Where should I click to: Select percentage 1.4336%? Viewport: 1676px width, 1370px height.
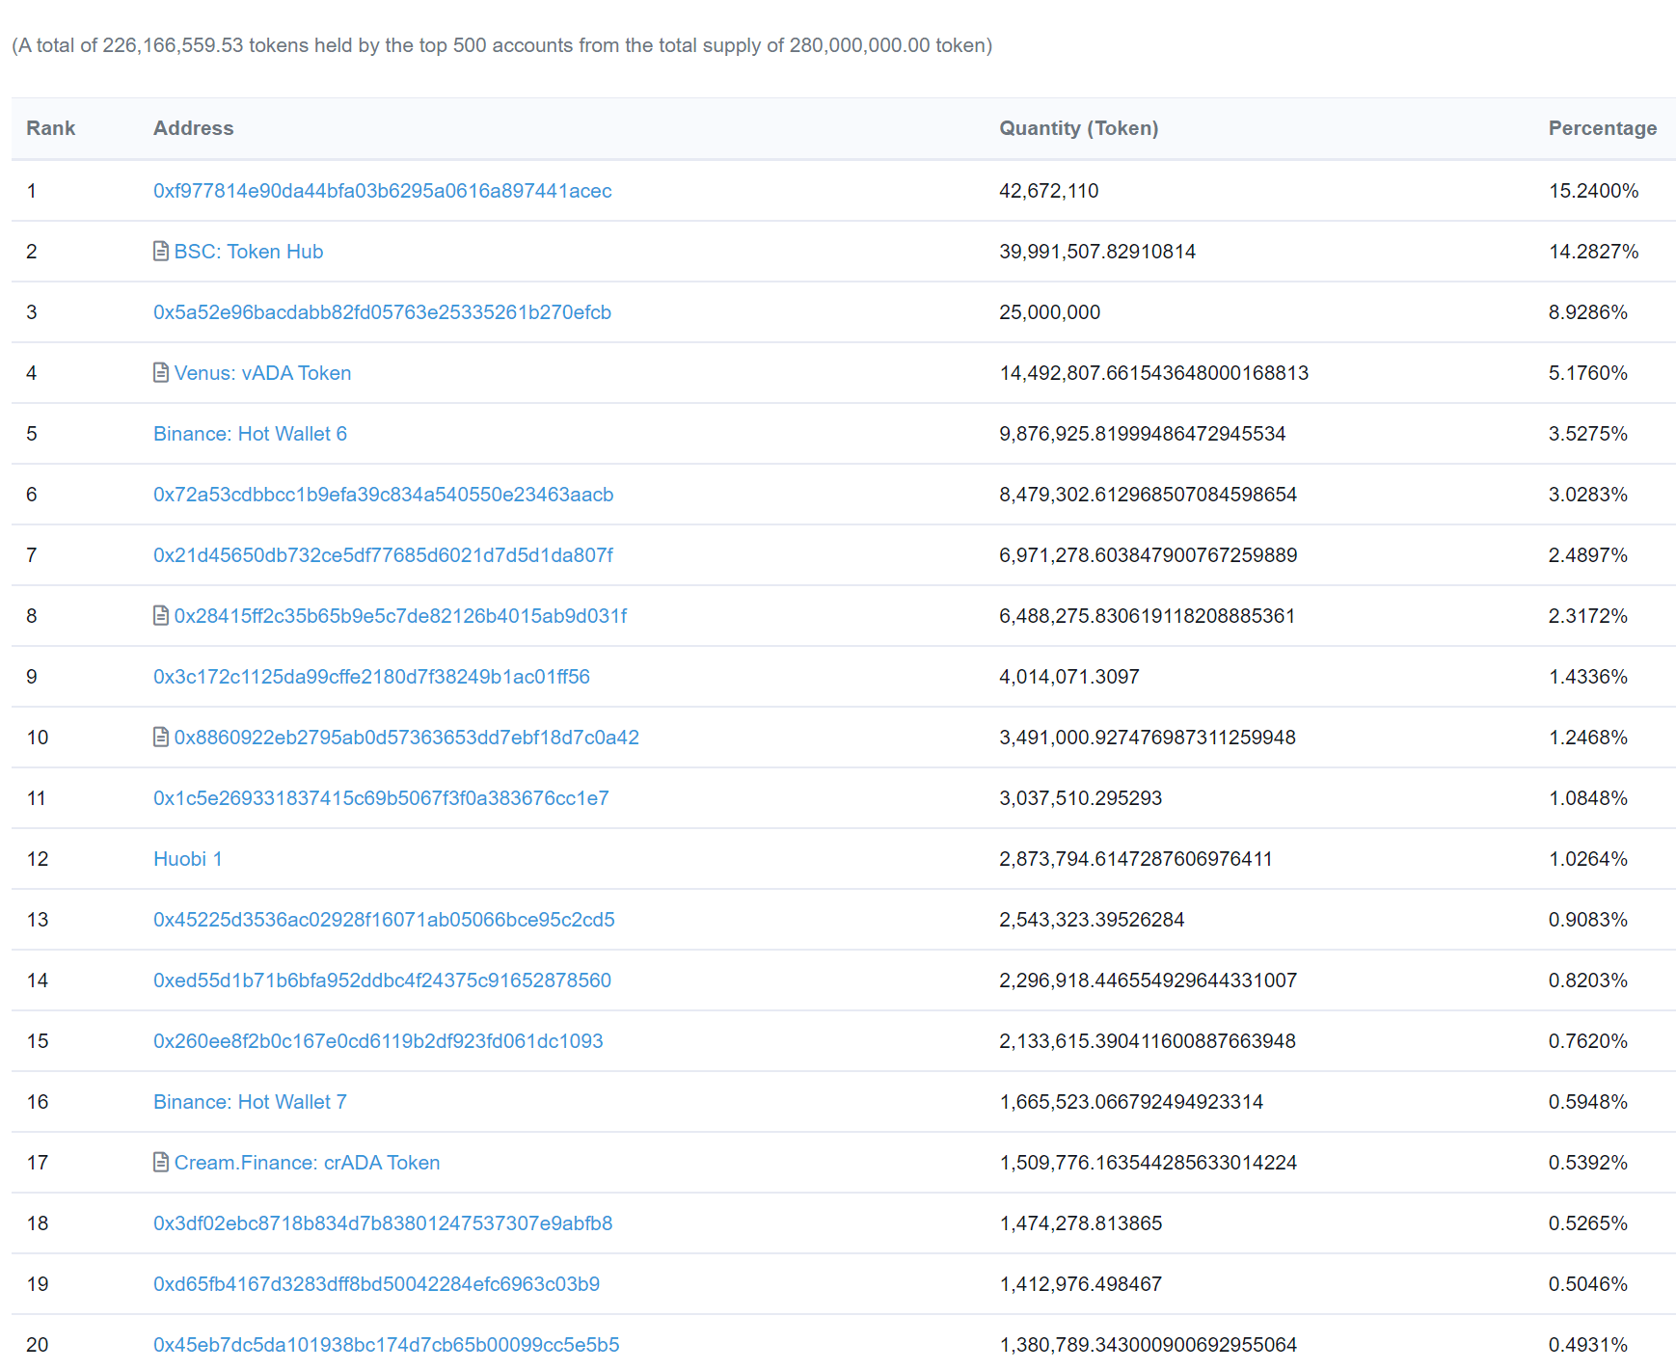pos(1588,677)
